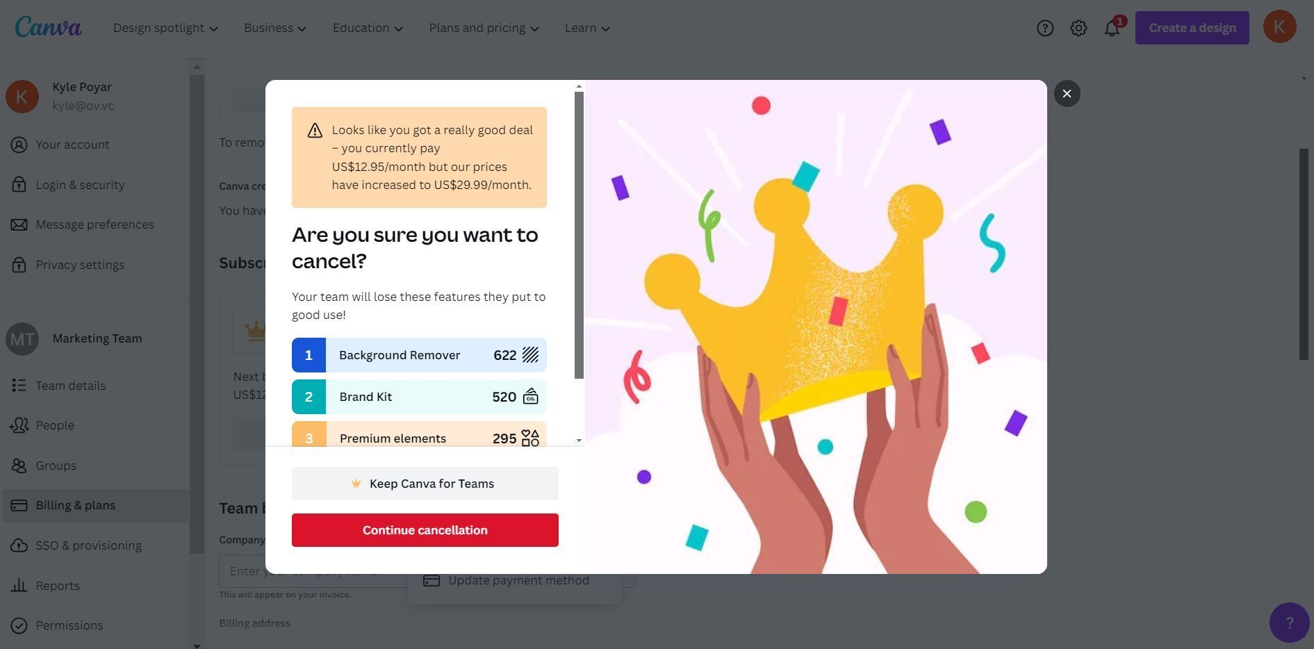Click Continue cancellation button
1314x649 pixels.
coord(425,530)
